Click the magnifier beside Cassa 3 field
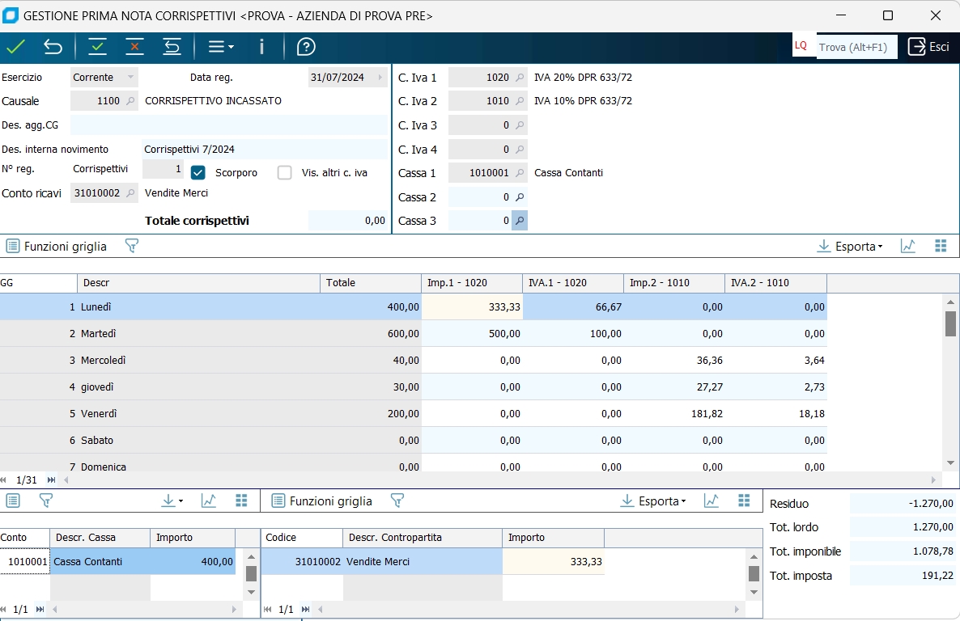960x621 pixels. click(x=520, y=220)
